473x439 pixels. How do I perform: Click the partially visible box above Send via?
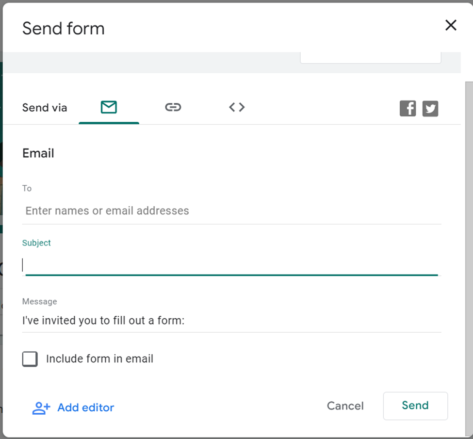pyautogui.click(x=370, y=57)
